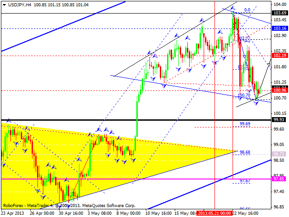Click the red 2013.05.21 00:00 date marker
The height and width of the screenshot is (217, 289).
pos(214,213)
